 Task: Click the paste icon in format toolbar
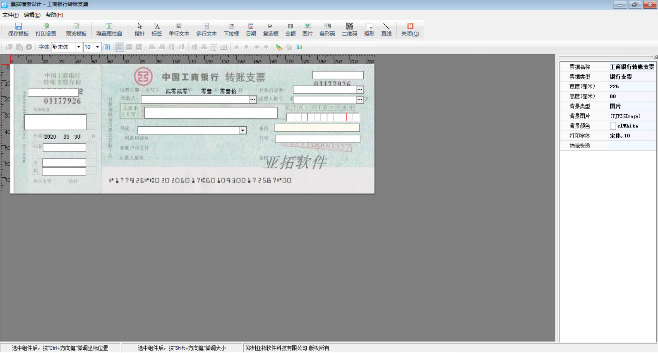click(19, 47)
